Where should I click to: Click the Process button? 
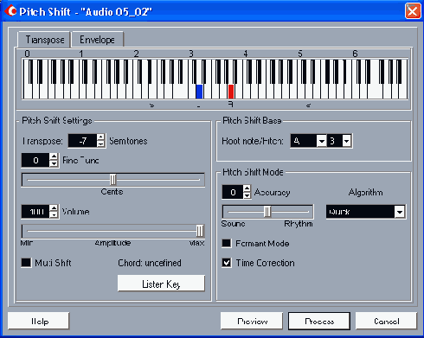tap(319, 321)
